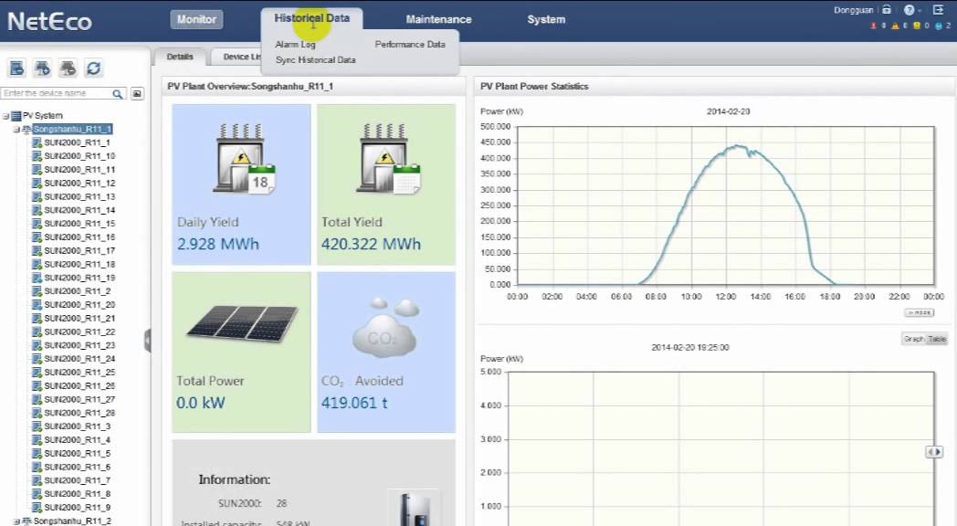Click the more button under the power chart
The width and height of the screenshot is (957, 526).
point(919,312)
